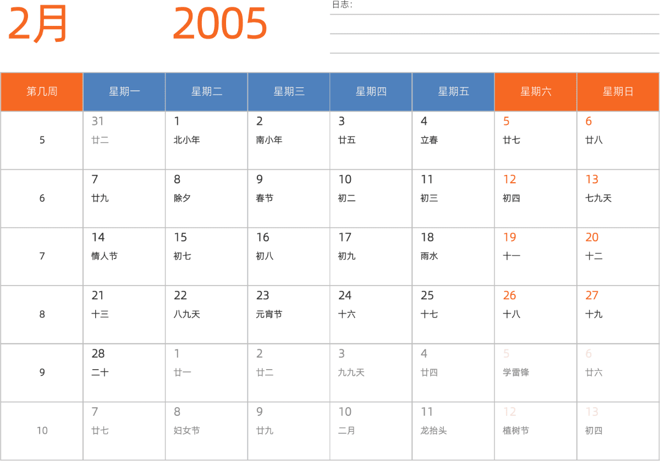
Task: Select the 元宵节 label
Action: (x=269, y=315)
